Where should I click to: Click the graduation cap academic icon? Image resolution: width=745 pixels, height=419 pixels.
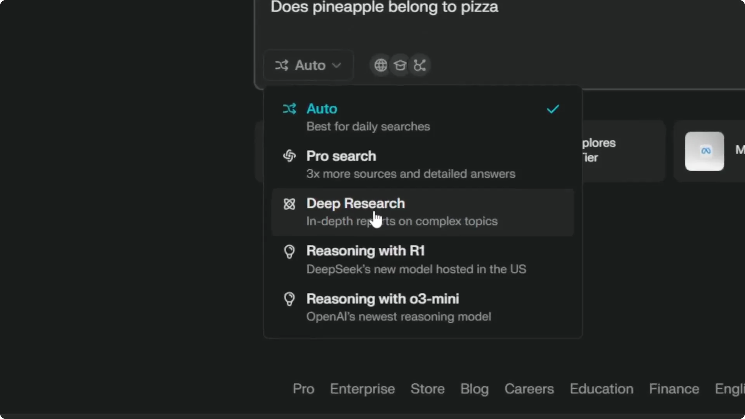(400, 65)
